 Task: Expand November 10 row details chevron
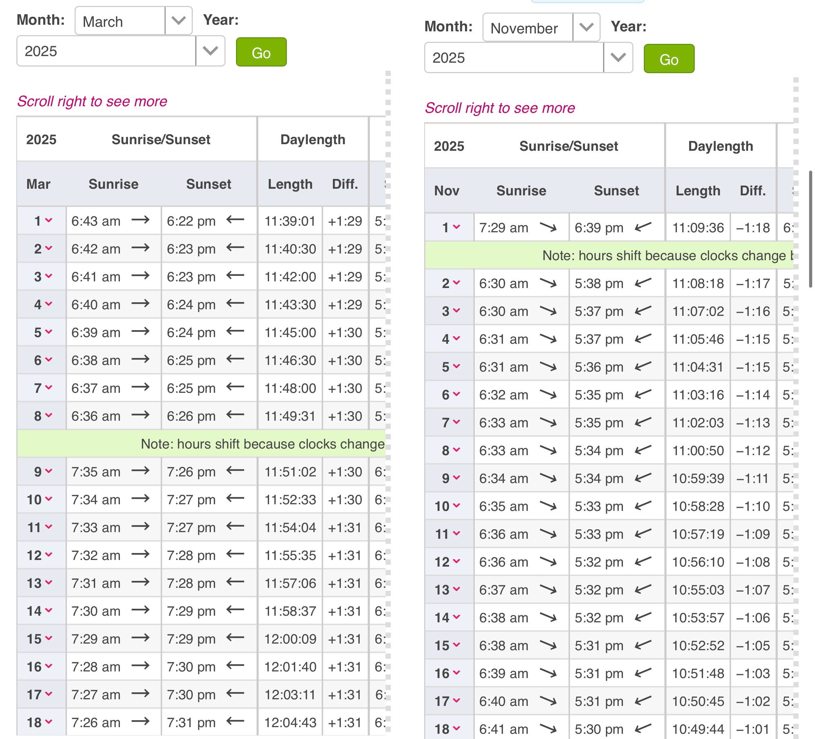pyautogui.click(x=456, y=506)
